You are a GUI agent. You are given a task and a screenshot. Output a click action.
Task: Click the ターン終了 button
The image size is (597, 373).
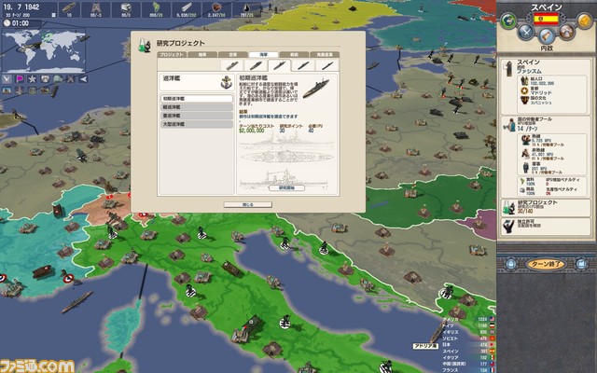click(x=545, y=264)
